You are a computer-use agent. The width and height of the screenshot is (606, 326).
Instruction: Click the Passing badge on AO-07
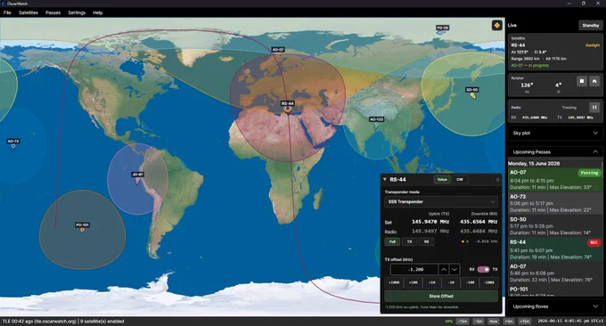[589, 173]
